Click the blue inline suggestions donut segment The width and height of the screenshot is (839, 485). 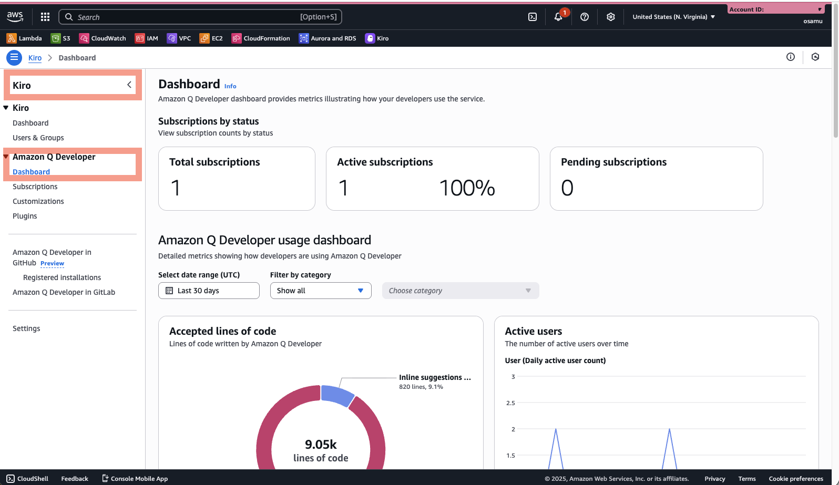tap(337, 395)
